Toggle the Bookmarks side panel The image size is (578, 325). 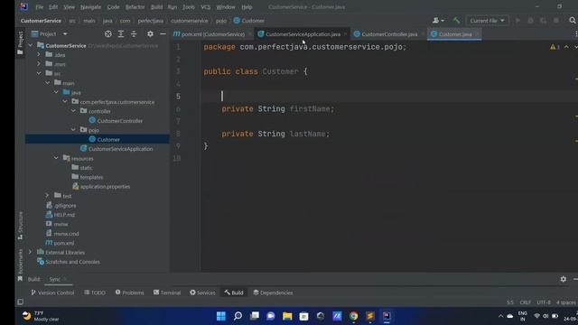[20, 265]
